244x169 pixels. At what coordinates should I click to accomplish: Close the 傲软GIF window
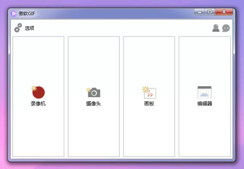224,12
